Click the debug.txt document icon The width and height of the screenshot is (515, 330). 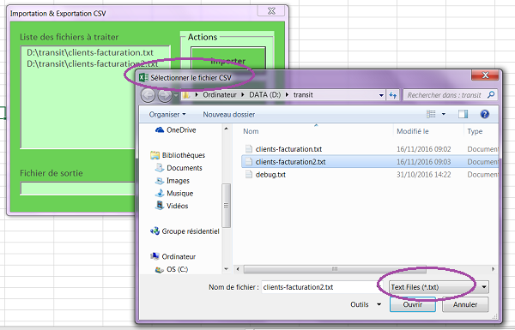(x=249, y=175)
